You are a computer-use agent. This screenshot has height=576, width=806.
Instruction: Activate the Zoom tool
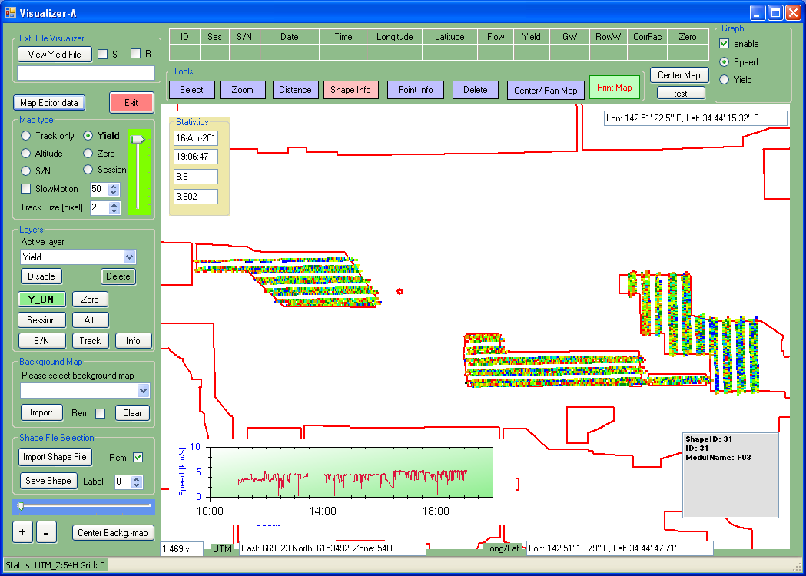click(242, 90)
